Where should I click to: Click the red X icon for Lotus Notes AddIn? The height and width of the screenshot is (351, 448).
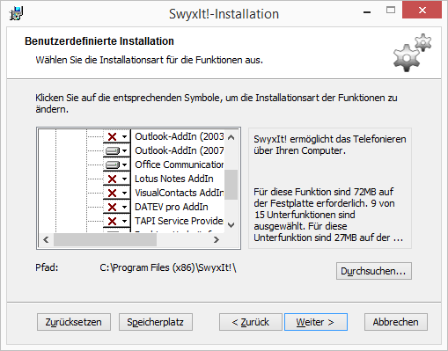(x=112, y=179)
